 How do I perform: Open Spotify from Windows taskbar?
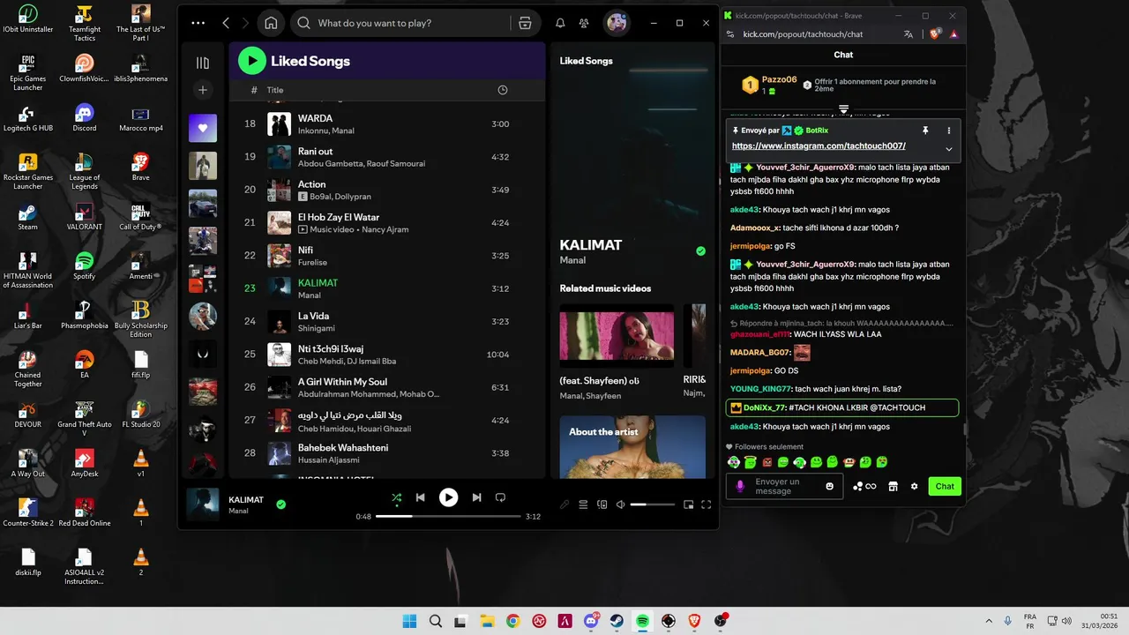[642, 621]
